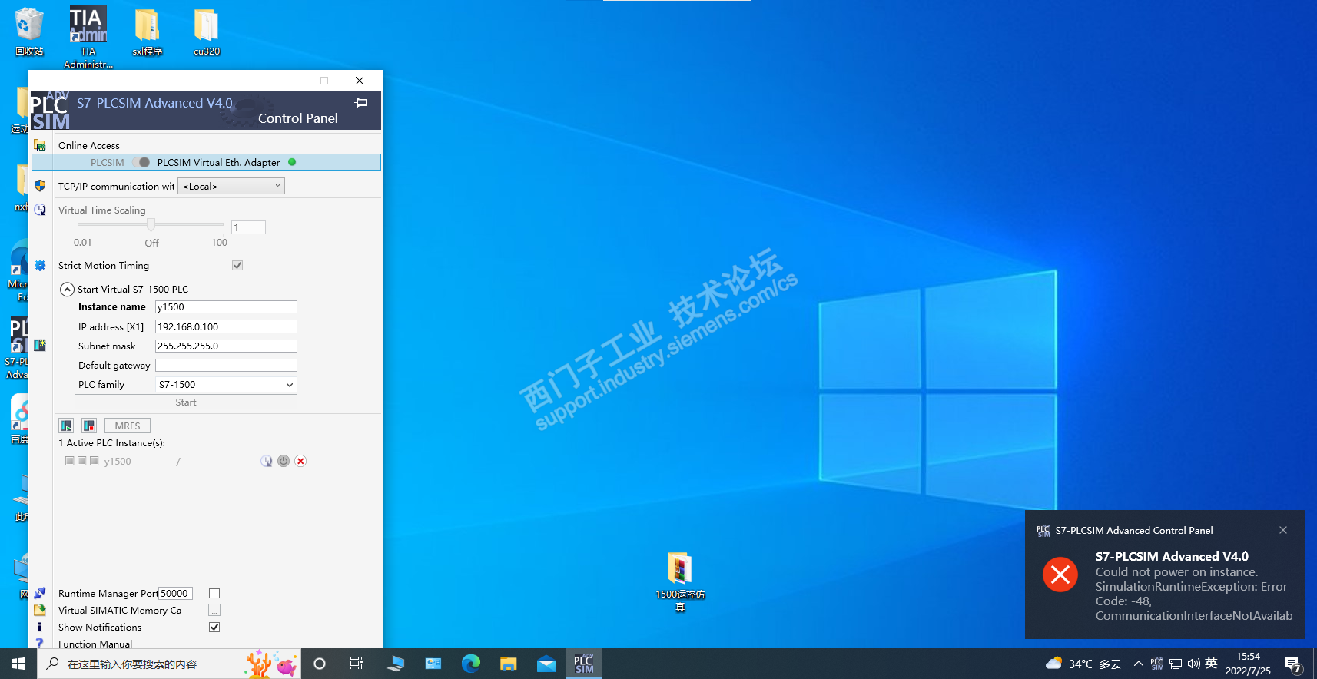1317x679 pixels.
Task: Collapse the Start Virtual S7-1500 PLC section
Action: (68, 289)
